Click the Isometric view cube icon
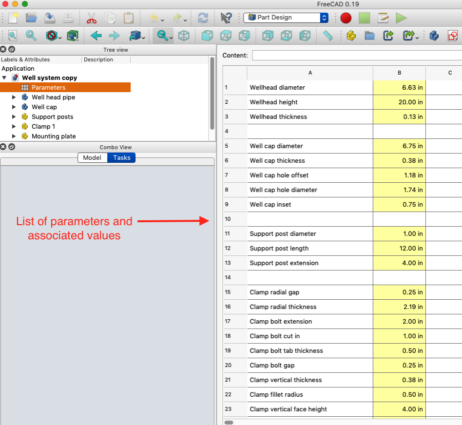 tap(184, 36)
